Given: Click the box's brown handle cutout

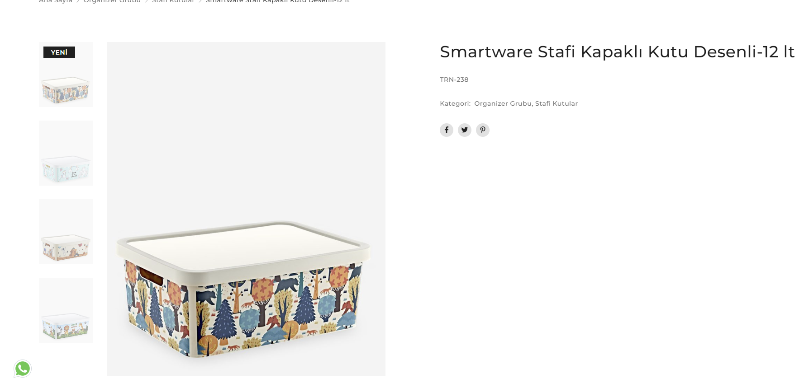Looking at the screenshot, I should (x=151, y=276).
